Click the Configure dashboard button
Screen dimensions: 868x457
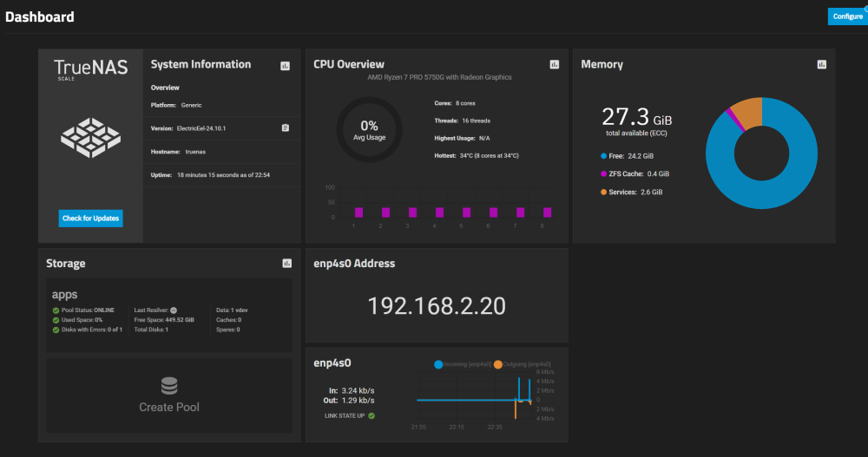[x=847, y=16]
